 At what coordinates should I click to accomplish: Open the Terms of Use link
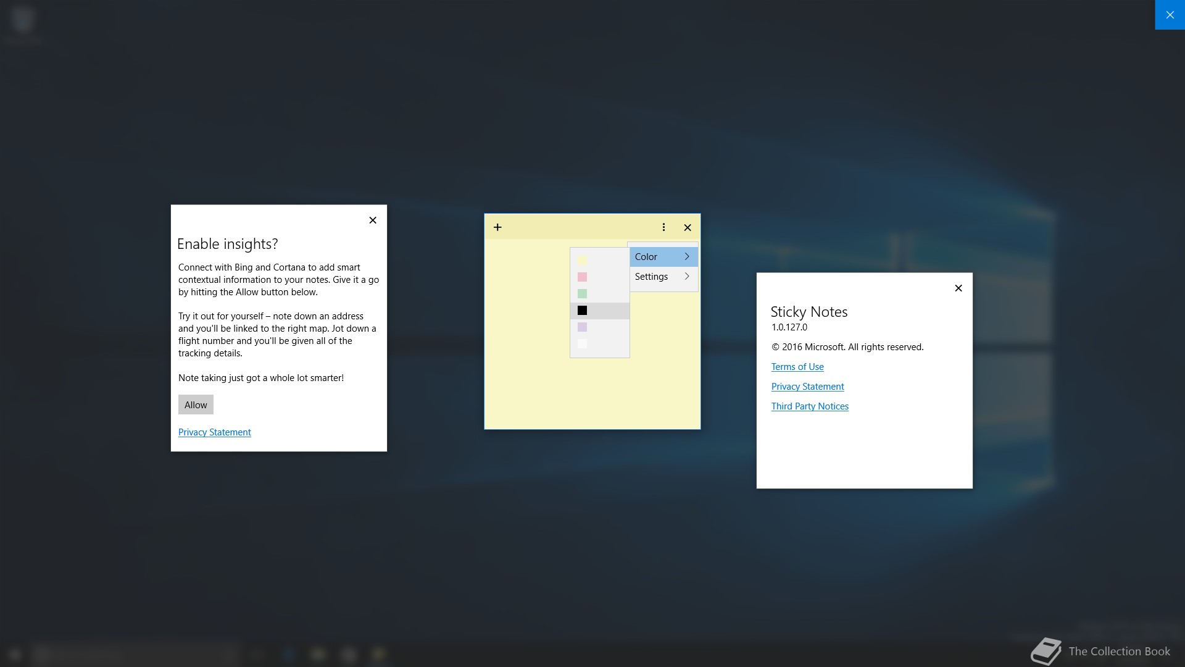[797, 367]
